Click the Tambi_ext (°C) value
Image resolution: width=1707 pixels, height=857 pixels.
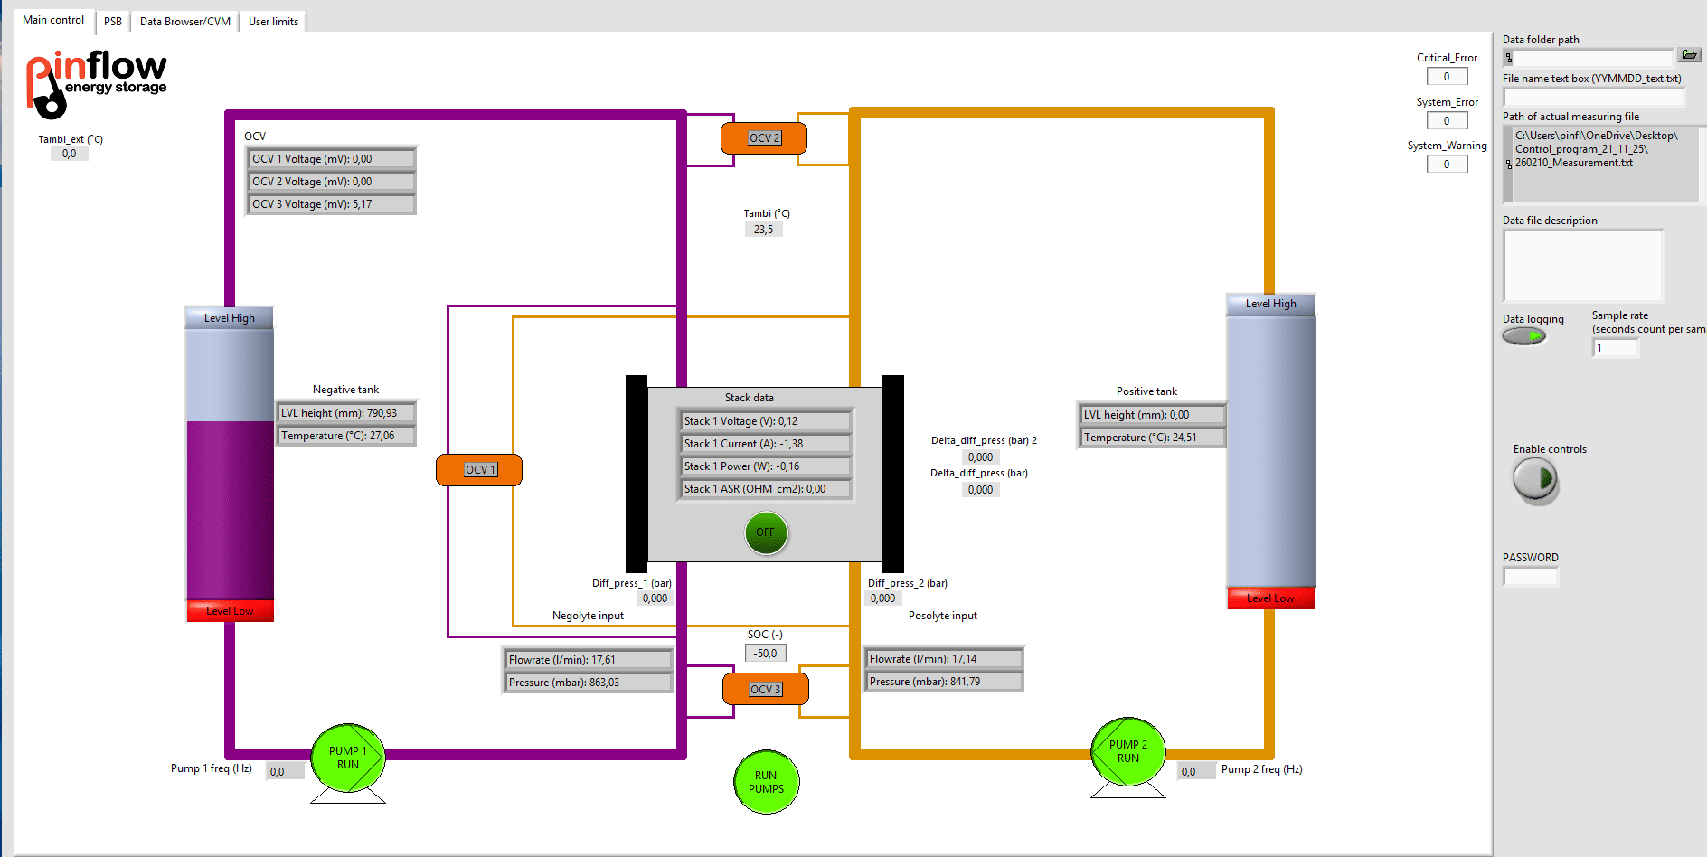70,154
